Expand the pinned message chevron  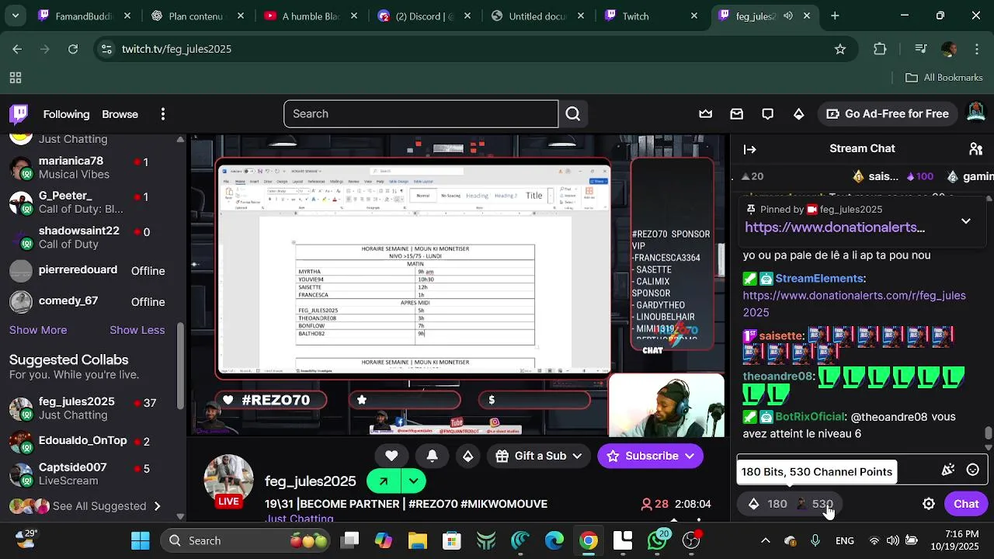pyautogui.click(x=966, y=221)
